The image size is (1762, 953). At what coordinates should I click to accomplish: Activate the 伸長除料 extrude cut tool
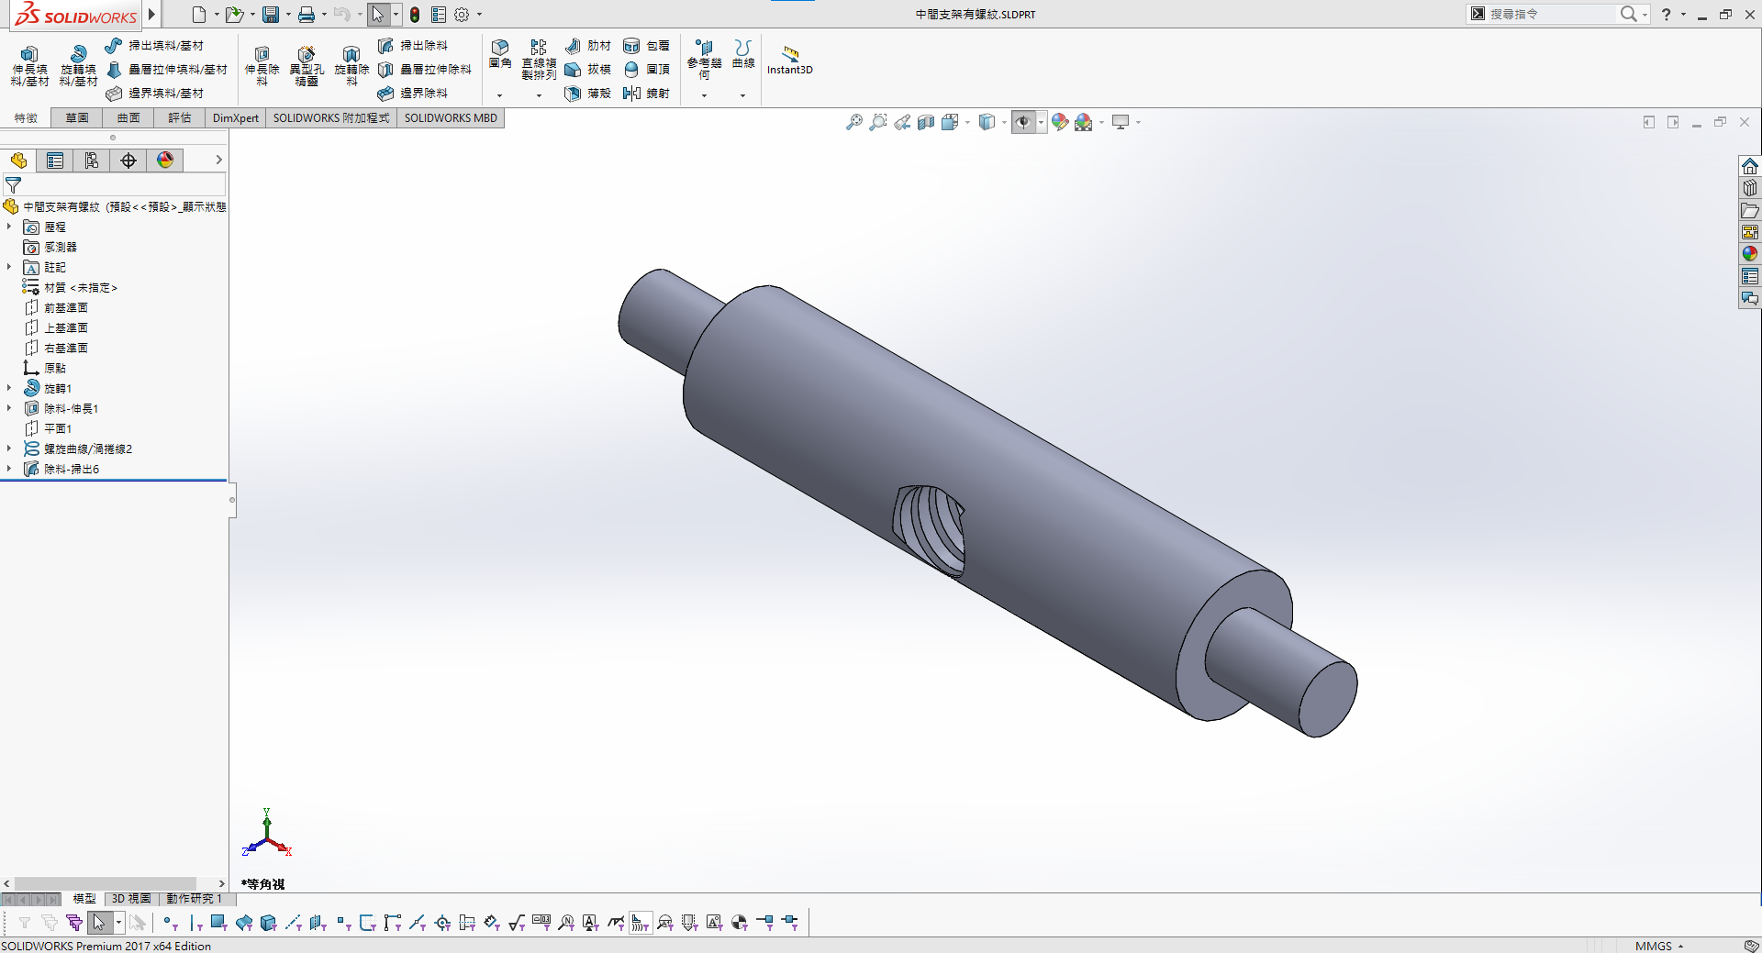(262, 66)
